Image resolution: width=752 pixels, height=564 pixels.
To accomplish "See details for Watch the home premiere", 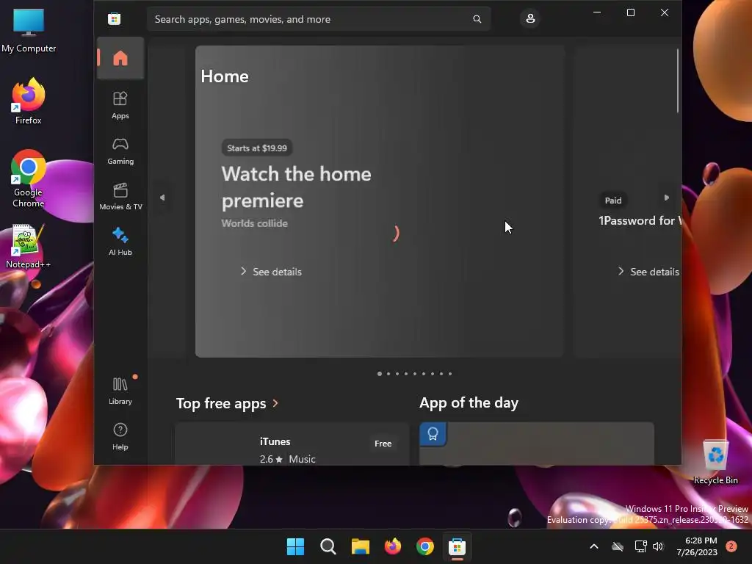I will 271,272.
